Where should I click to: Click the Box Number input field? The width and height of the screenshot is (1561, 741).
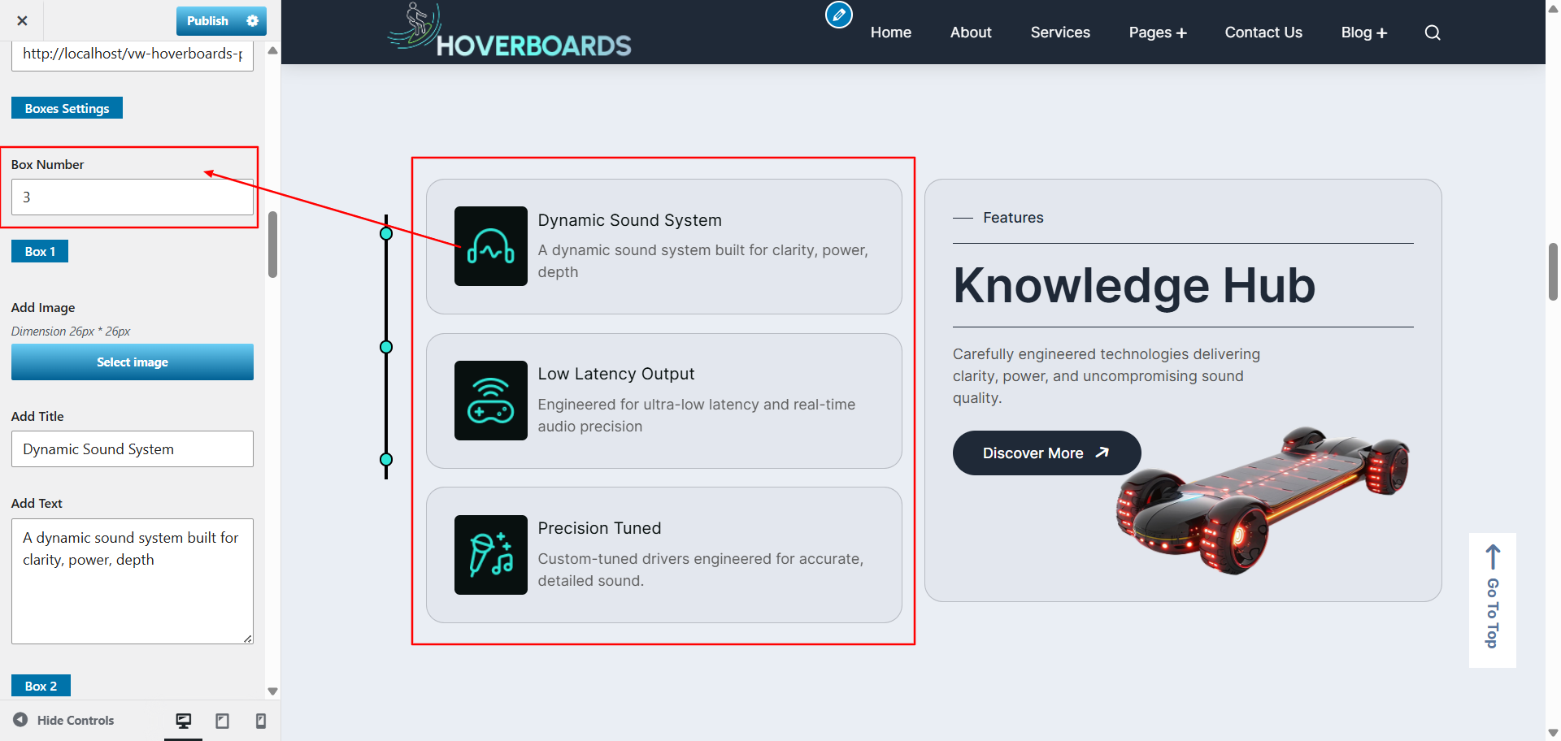pos(133,197)
